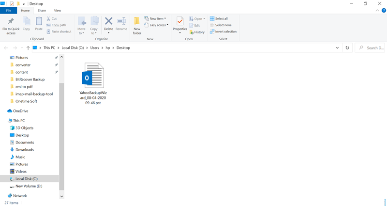The image size is (387, 206).
Task: Open Quick Access Toolbar customize arrow
Action: (24, 4)
